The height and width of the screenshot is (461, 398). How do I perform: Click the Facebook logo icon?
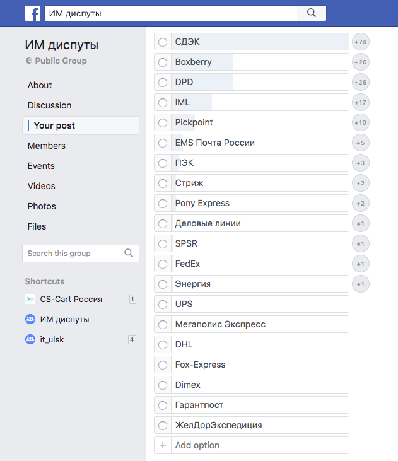tap(33, 13)
